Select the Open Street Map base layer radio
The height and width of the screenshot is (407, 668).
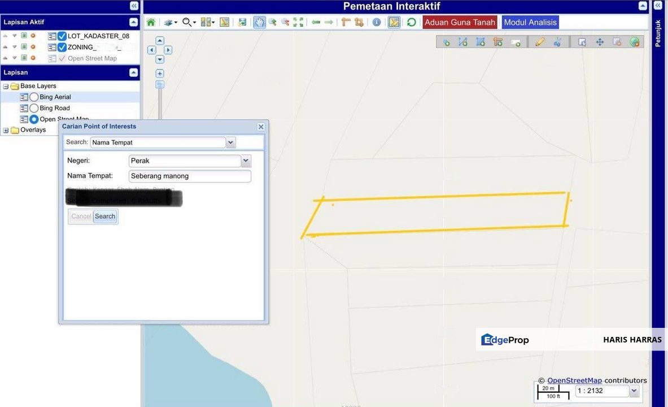tap(34, 119)
